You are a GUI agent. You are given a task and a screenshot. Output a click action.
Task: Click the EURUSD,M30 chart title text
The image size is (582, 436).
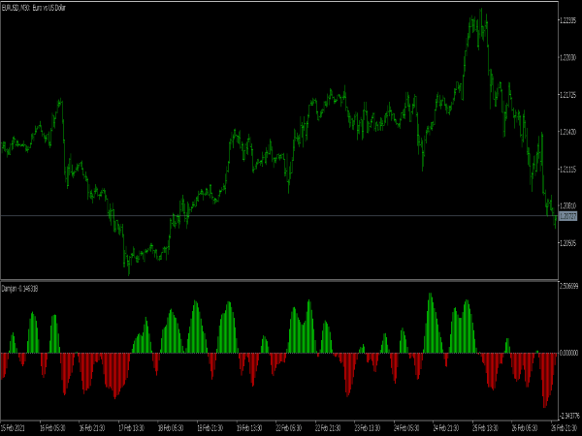tap(34, 8)
